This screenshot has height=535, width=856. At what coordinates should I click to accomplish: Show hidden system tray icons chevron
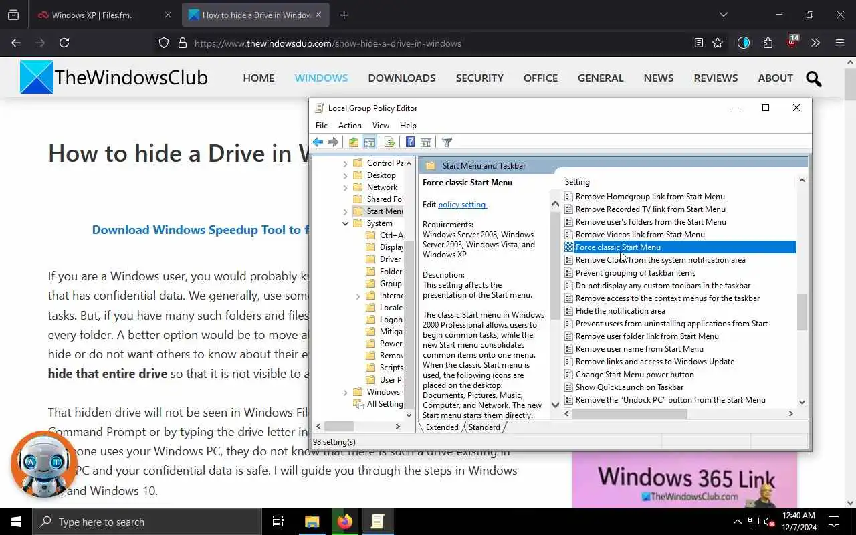738,522
